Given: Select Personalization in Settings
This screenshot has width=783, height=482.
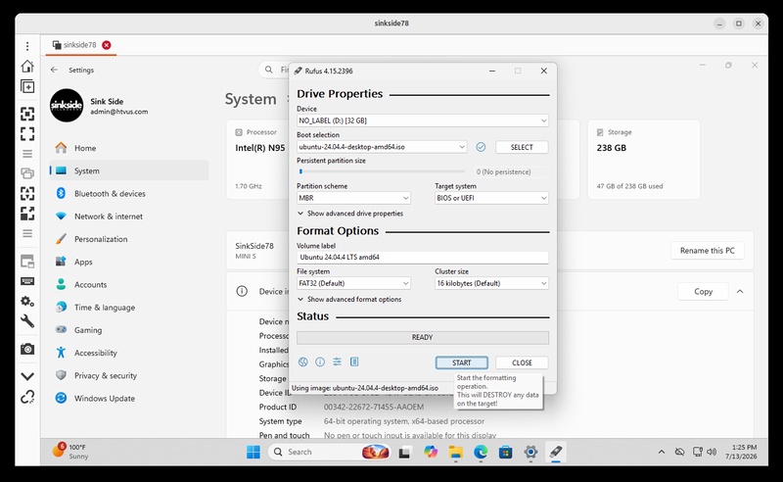Looking at the screenshot, I should 129,239.
